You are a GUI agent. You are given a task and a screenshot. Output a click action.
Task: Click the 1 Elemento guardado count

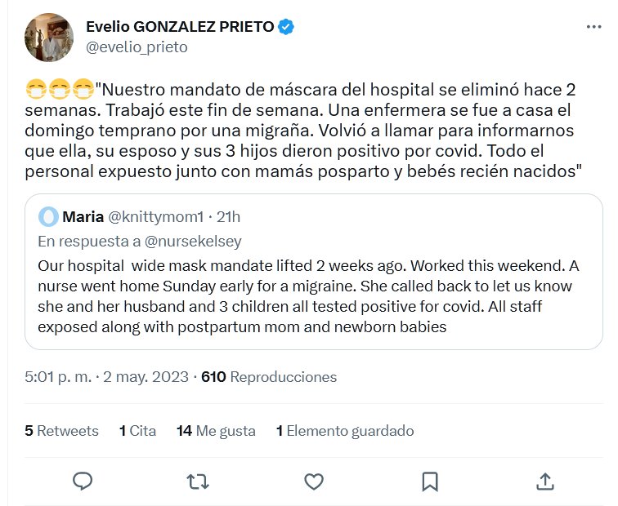point(345,431)
